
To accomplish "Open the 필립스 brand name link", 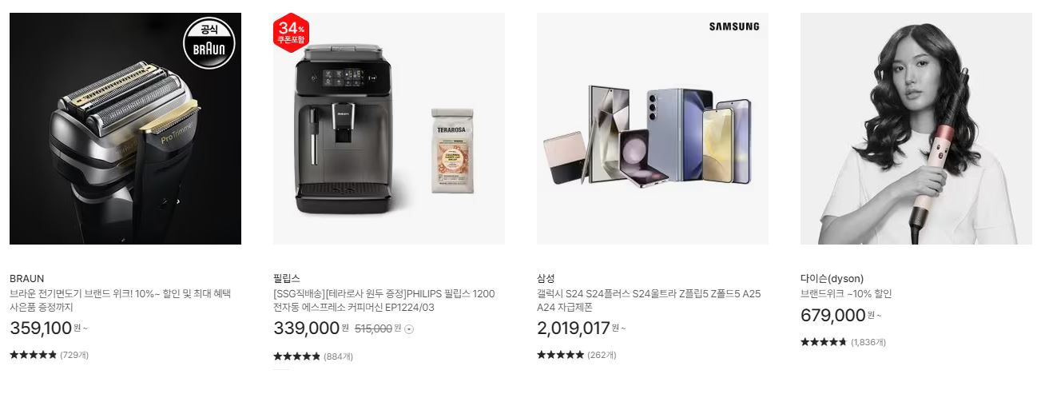I will click(x=287, y=279).
